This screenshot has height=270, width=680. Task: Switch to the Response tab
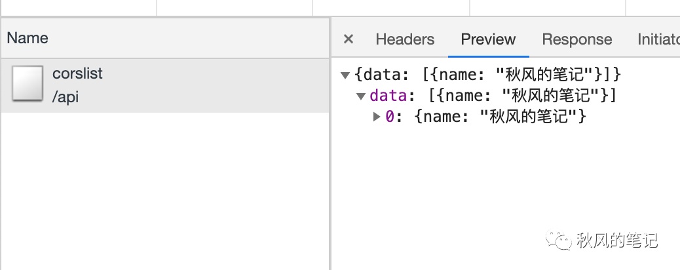point(576,39)
